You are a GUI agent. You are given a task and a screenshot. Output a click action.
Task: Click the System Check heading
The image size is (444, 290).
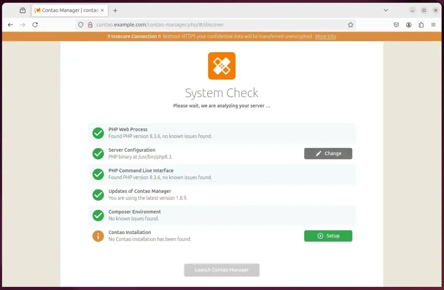tap(222, 93)
